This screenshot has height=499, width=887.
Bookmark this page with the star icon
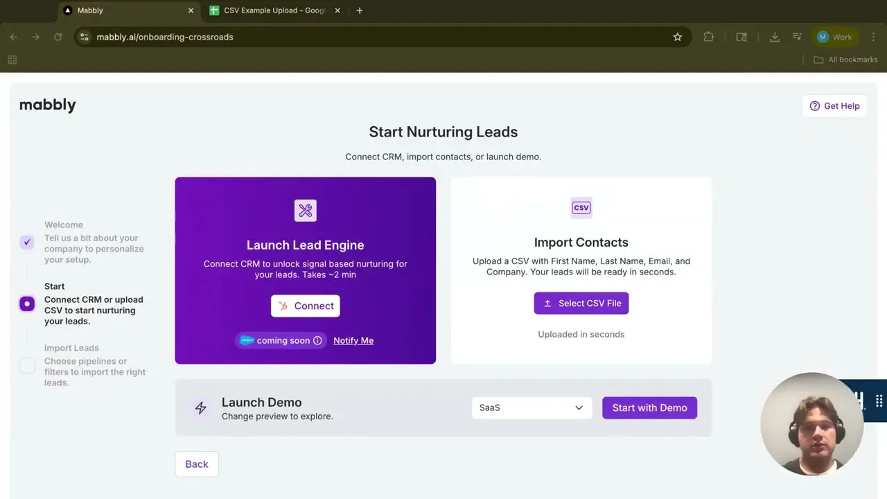point(677,37)
